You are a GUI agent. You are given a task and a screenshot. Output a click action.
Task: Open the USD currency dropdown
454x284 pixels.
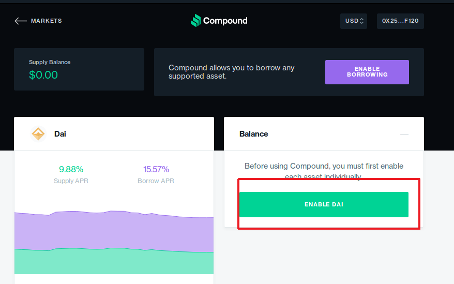(x=354, y=21)
